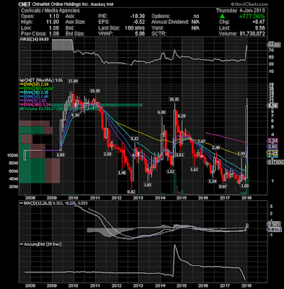Click the +777.06% change value

point(252,17)
